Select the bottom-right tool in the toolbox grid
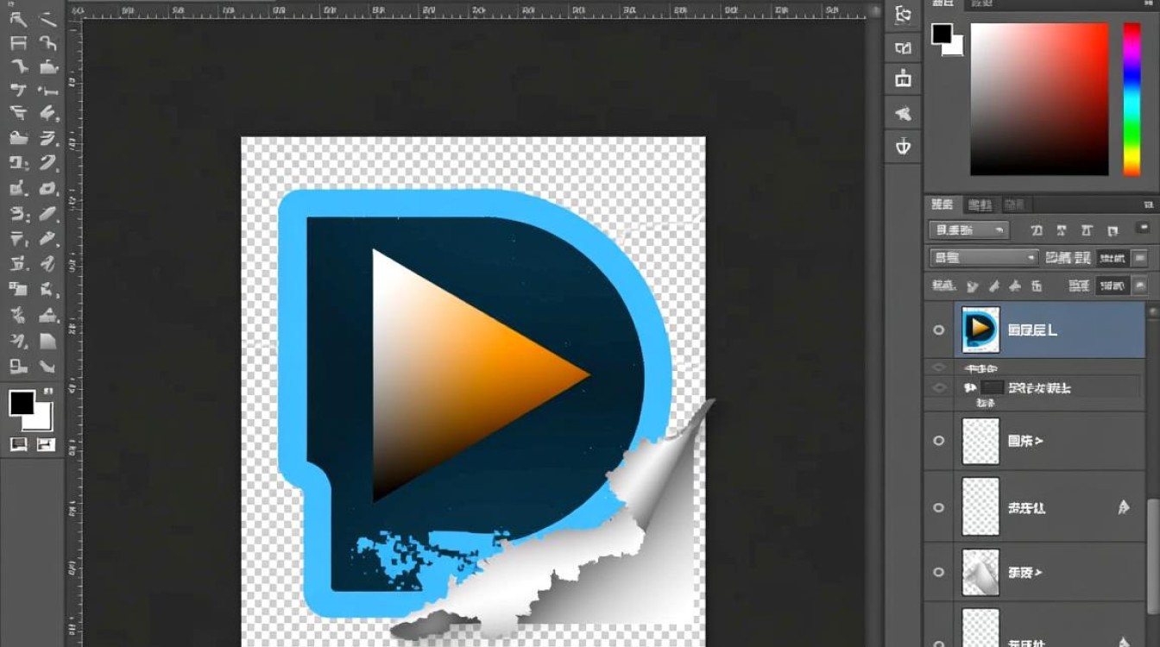 (x=48, y=367)
